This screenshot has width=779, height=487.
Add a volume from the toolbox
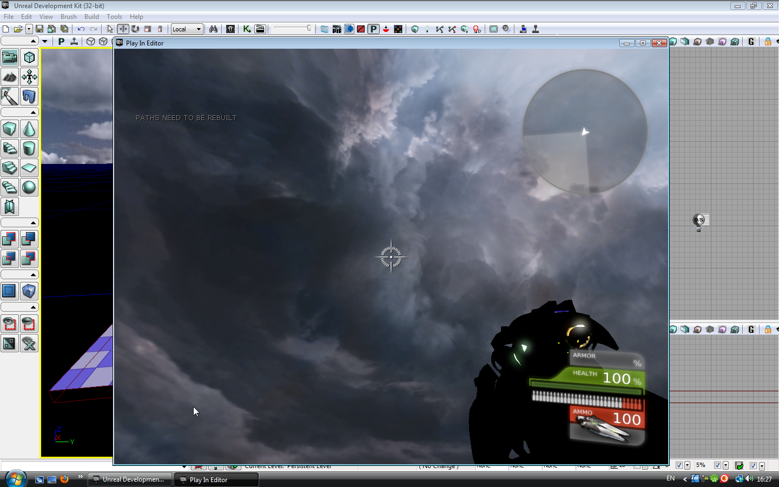[x=29, y=291]
